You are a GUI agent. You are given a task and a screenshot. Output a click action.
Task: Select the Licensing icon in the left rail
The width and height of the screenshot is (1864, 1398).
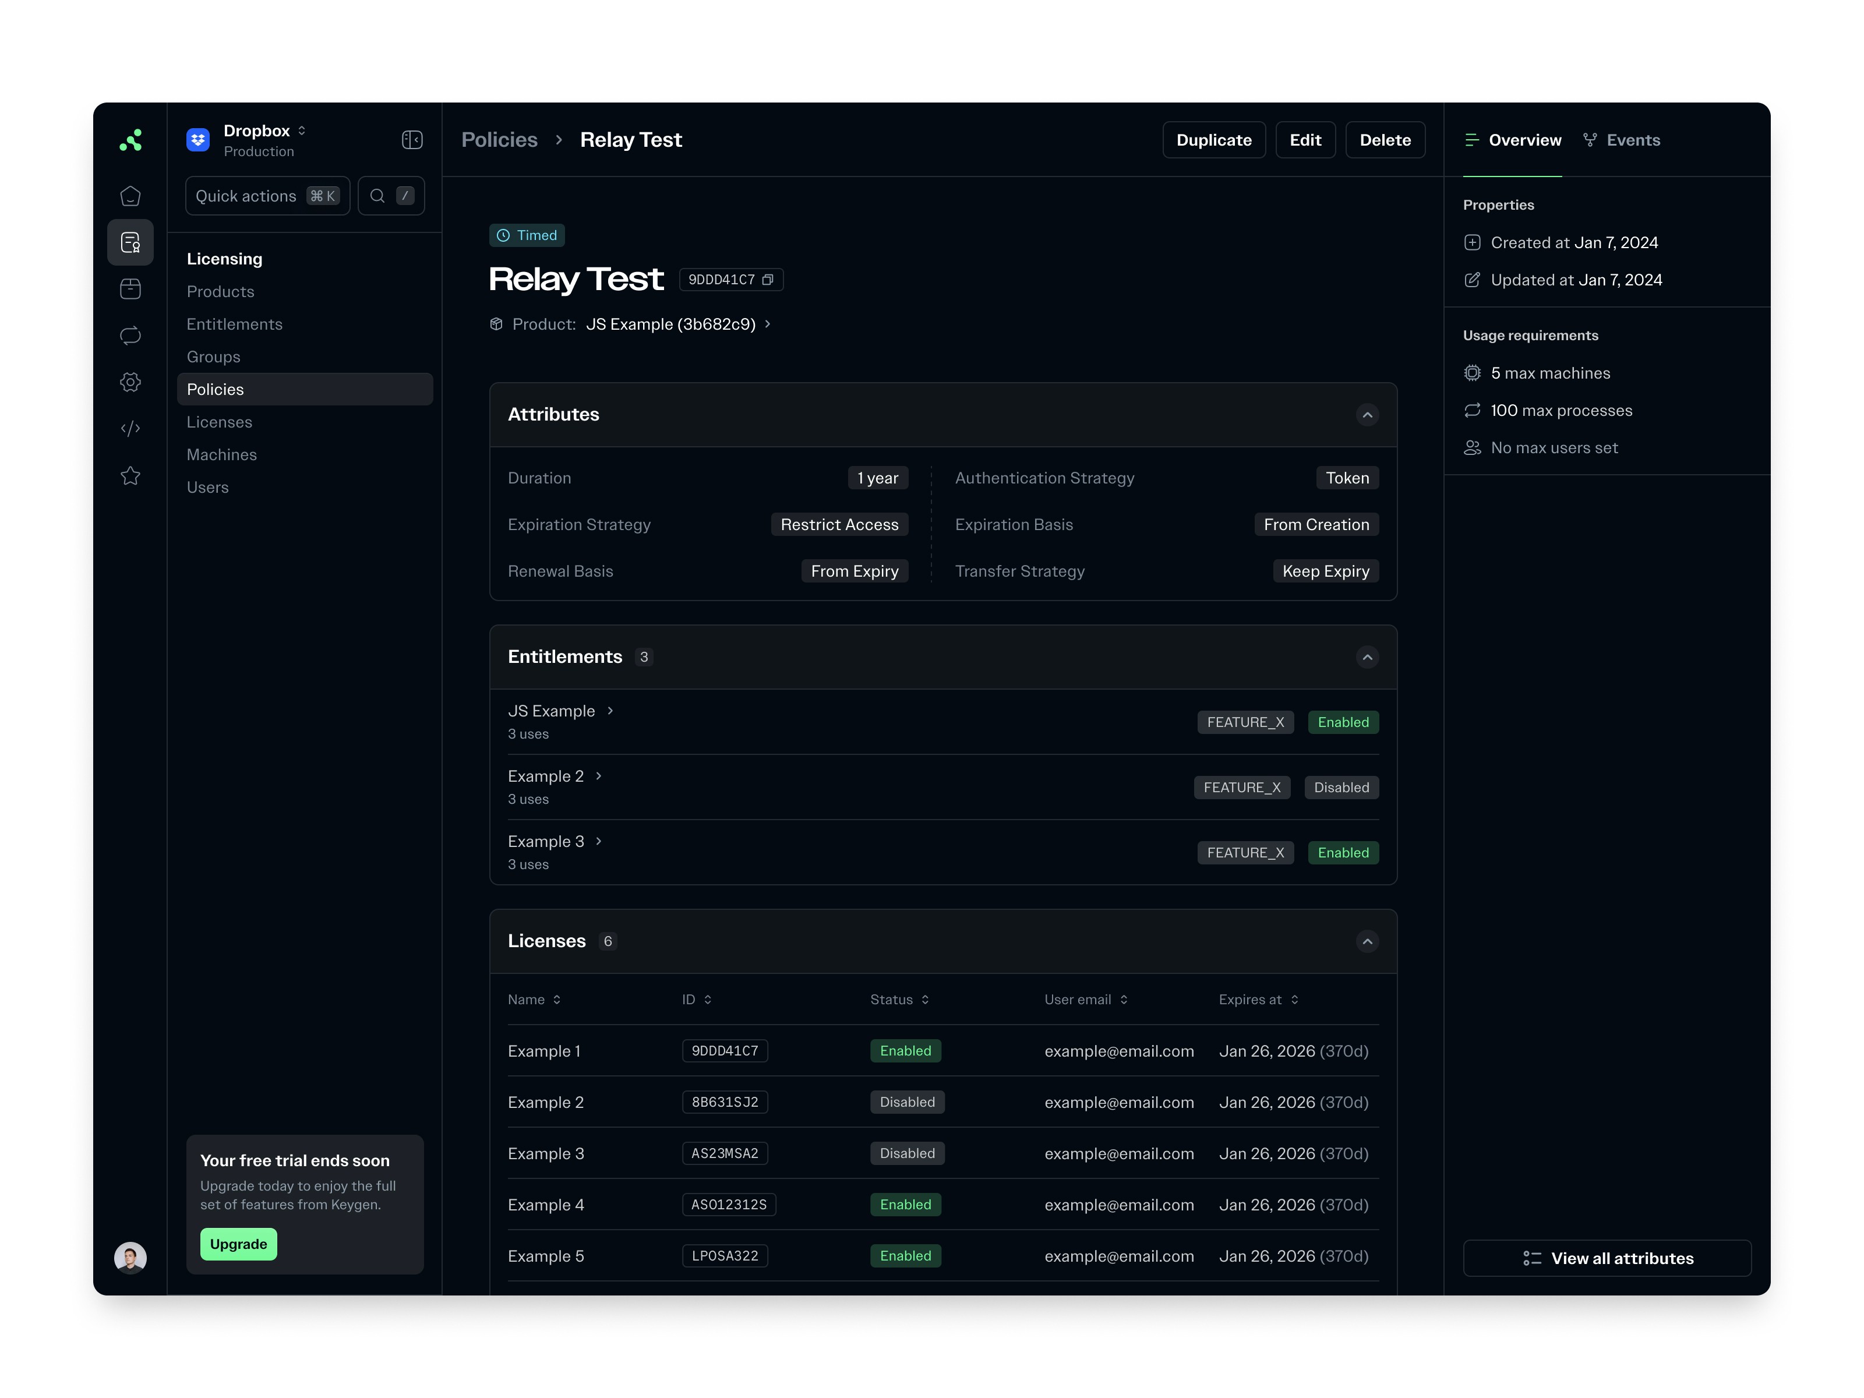click(x=130, y=243)
